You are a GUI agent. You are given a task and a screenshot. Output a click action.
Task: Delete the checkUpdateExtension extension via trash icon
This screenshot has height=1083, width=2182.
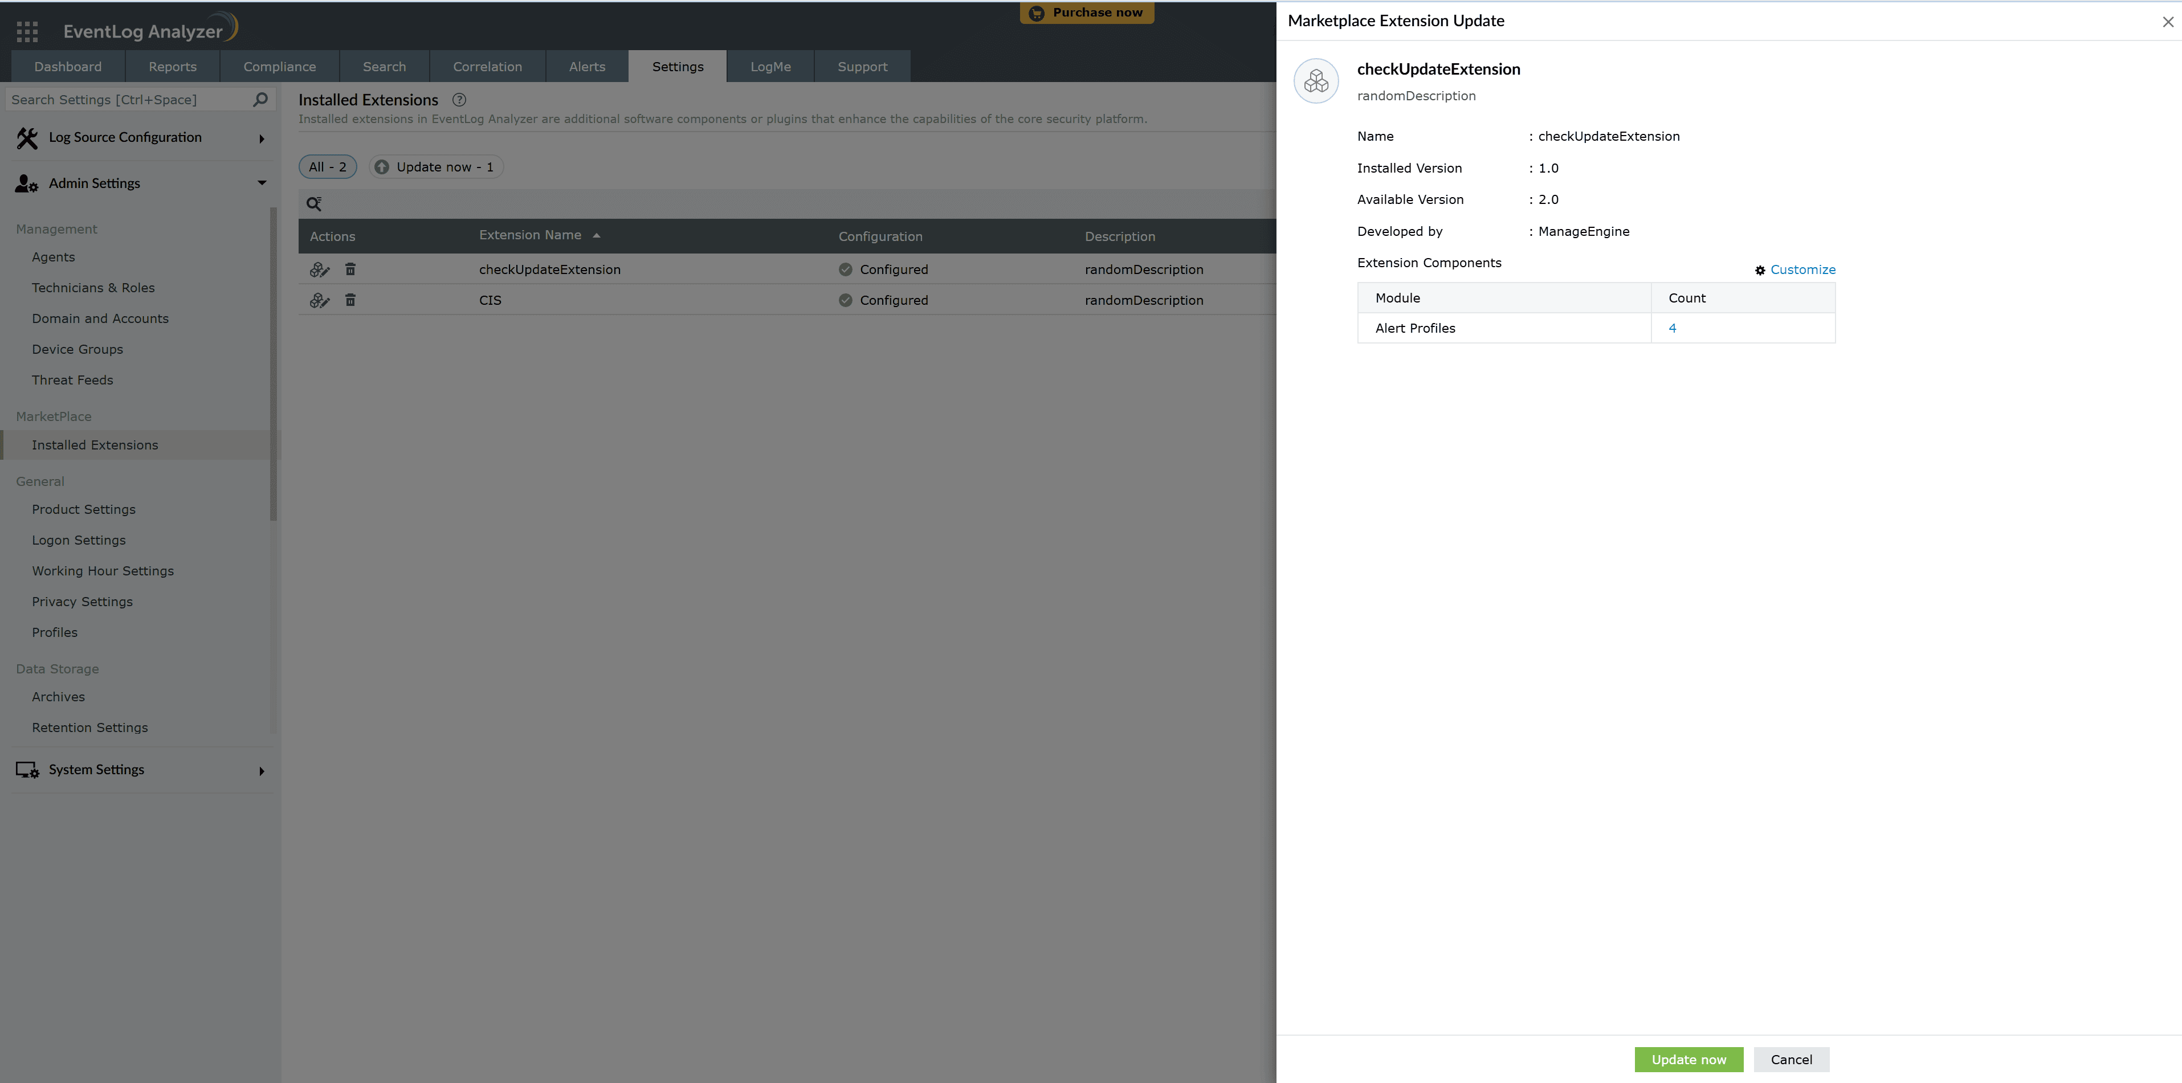[x=350, y=269]
